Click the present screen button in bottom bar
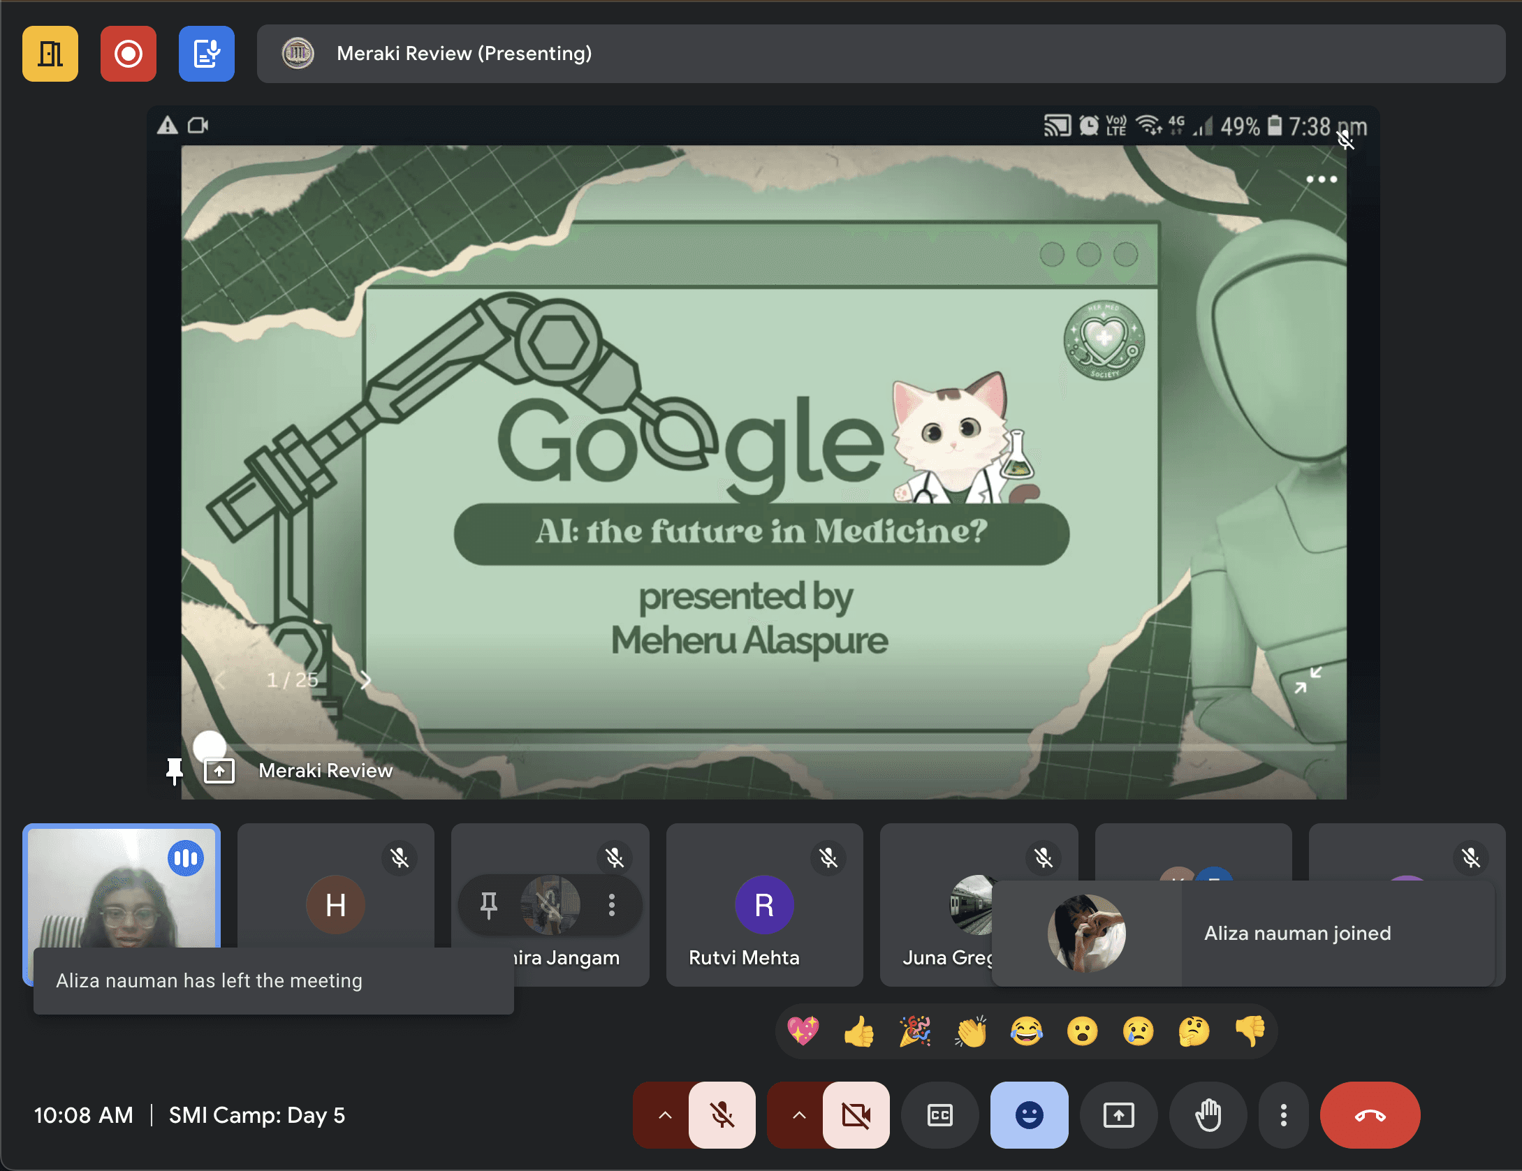Image resolution: width=1522 pixels, height=1171 pixels. point(1118,1115)
